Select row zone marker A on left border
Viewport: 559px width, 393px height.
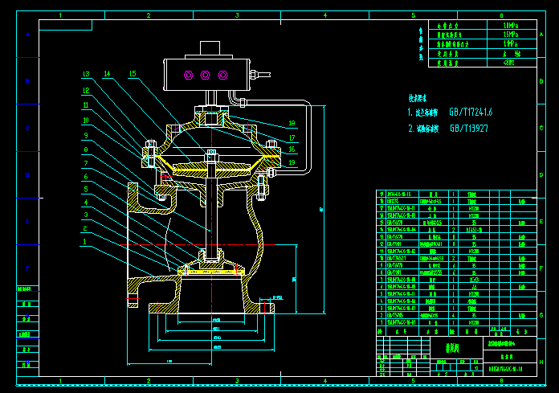27,35
